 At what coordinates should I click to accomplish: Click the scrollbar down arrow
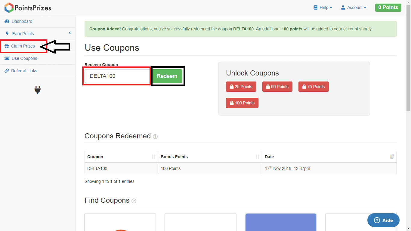point(409,228)
